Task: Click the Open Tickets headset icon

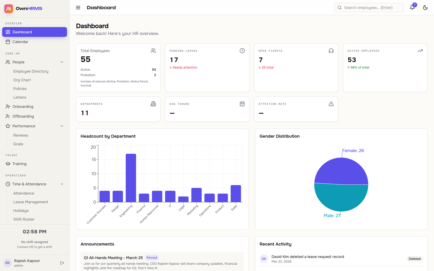Action: (331, 51)
